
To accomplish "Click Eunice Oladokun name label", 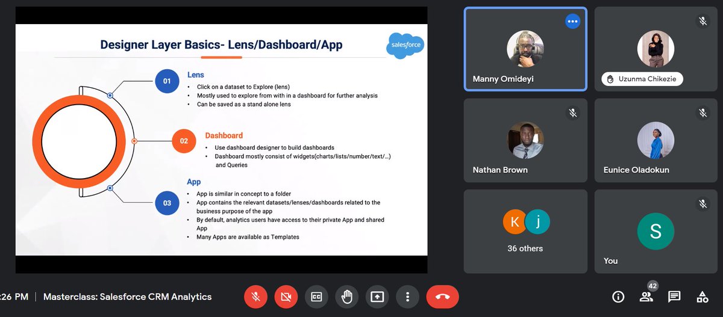I will [x=636, y=170].
